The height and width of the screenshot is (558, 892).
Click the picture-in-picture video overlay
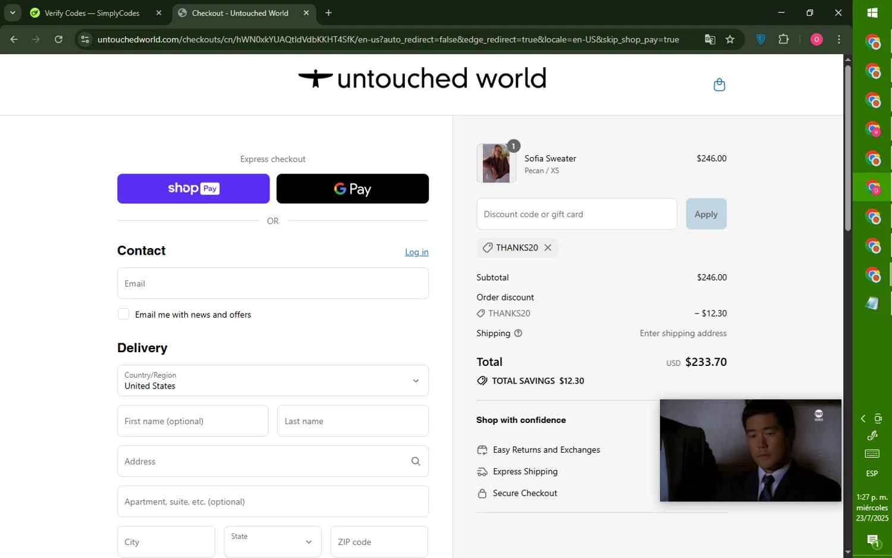pos(750,450)
